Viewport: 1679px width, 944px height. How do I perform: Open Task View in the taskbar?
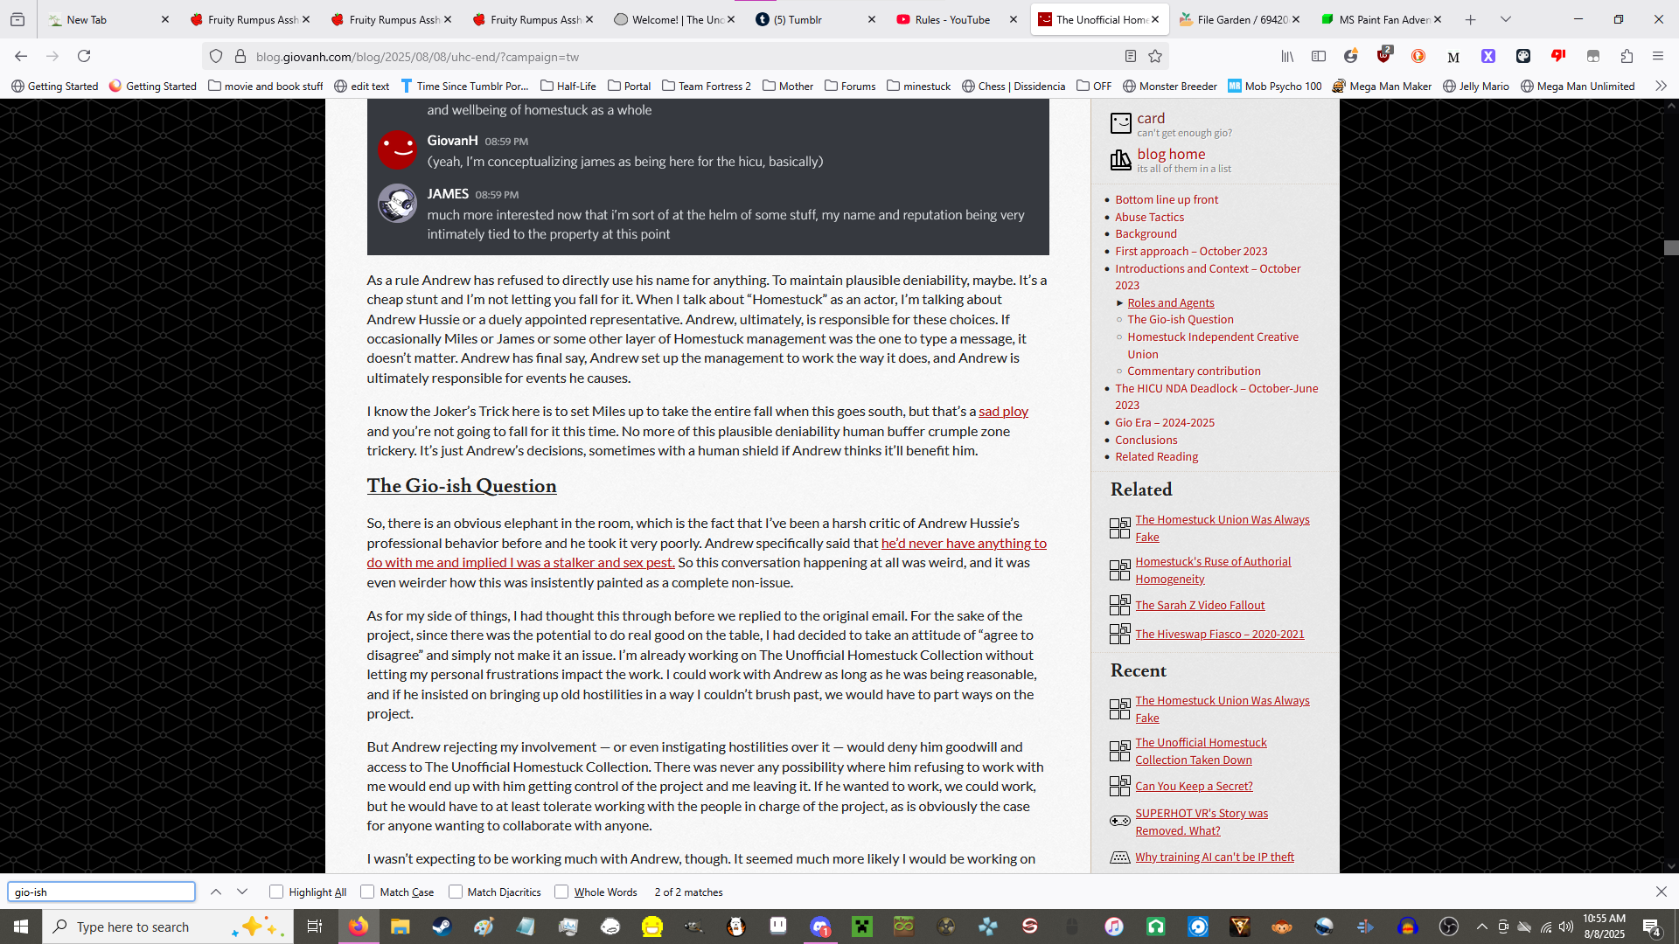pyautogui.click(x=315, y=927)
